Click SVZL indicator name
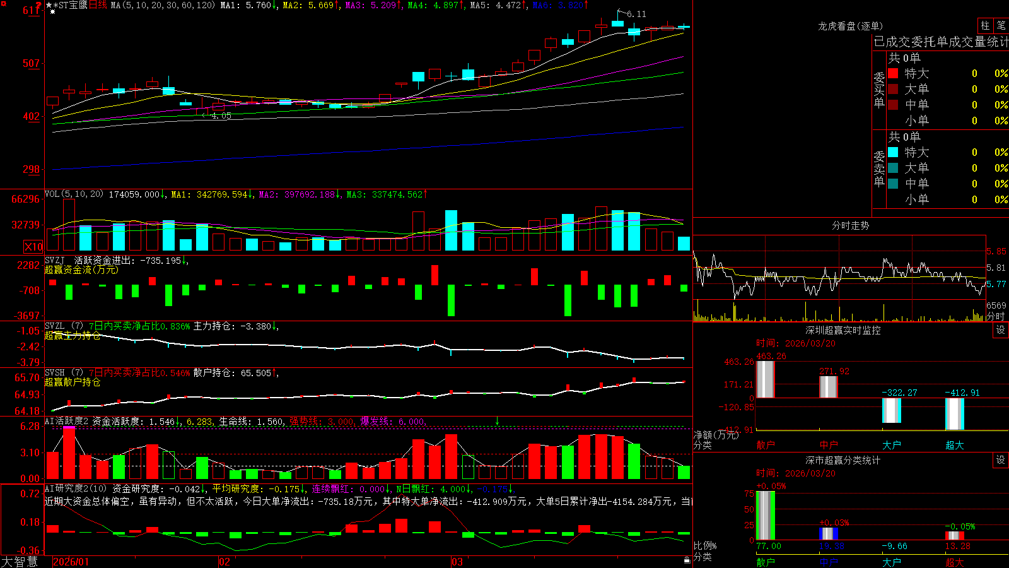Screen dimensions: 1009x568 (55, 326)
